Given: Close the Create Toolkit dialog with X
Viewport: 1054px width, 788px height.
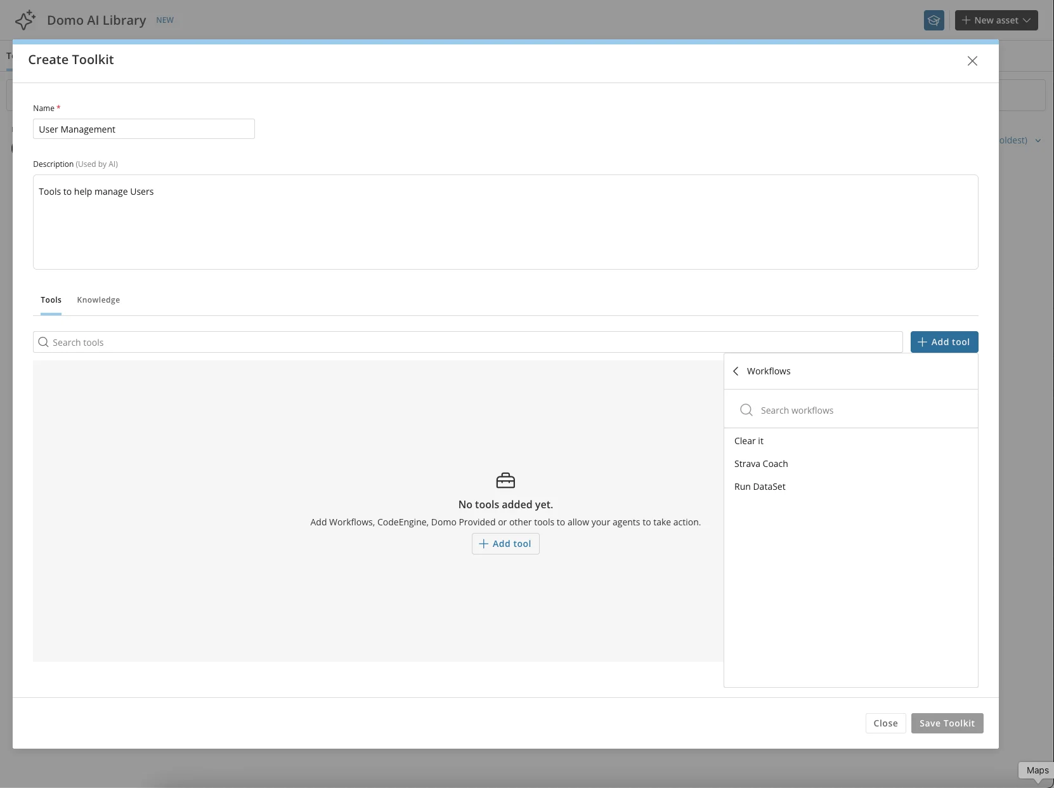Looking at the screenshot, I should [972, 61].
